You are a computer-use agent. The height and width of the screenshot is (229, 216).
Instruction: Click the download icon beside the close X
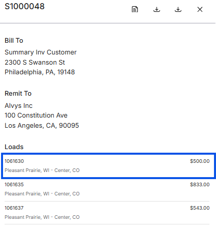click(178, 9)
